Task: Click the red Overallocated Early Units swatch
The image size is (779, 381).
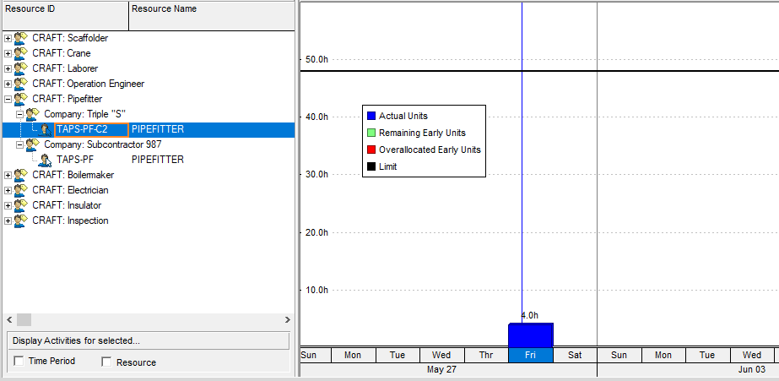Action: coord(371,150)
